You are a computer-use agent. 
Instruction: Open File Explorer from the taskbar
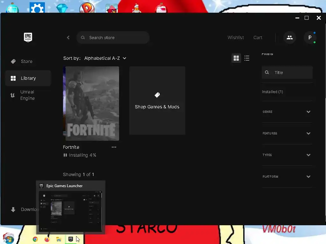click(x=59, y=239)
